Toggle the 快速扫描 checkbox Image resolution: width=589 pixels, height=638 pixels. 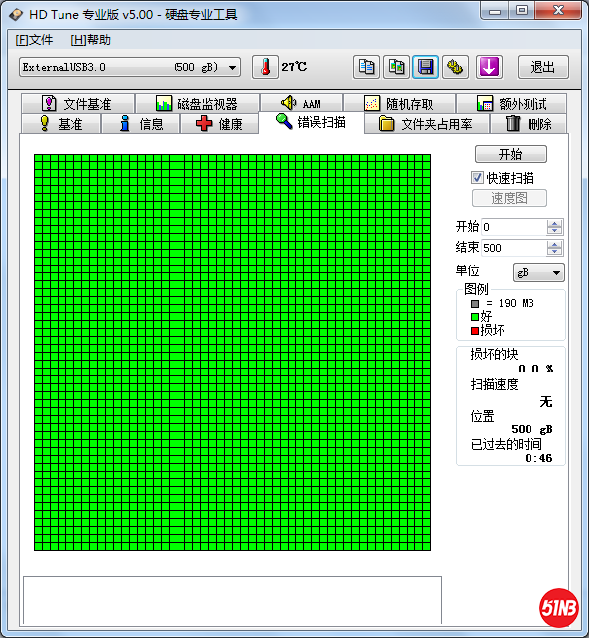477,177
